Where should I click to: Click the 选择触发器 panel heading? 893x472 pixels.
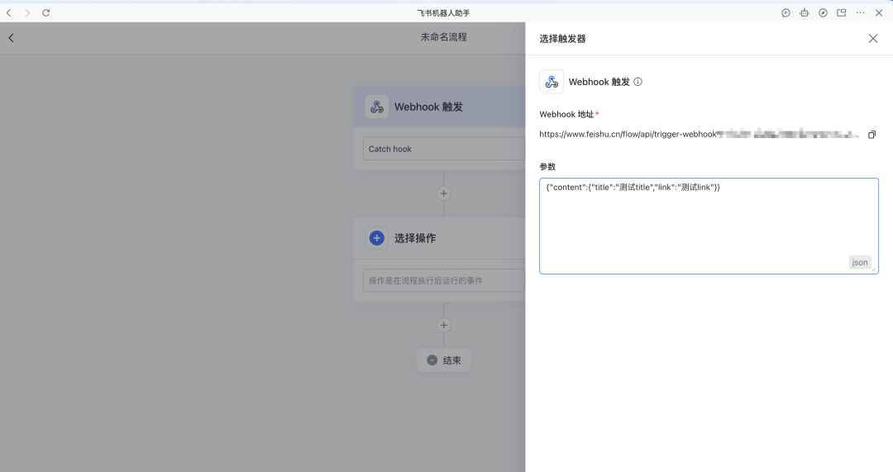(563, 39)
